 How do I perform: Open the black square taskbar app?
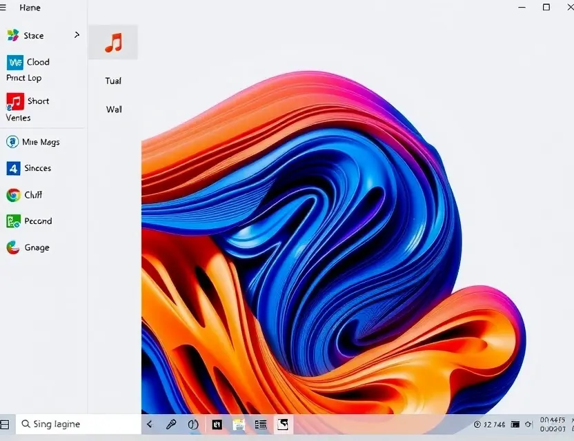[217, 424]
